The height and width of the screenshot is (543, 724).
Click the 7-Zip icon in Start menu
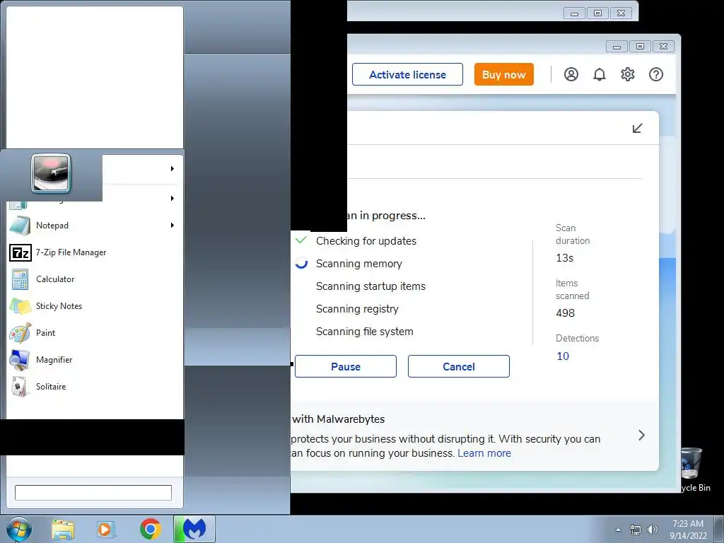[21, 252]
